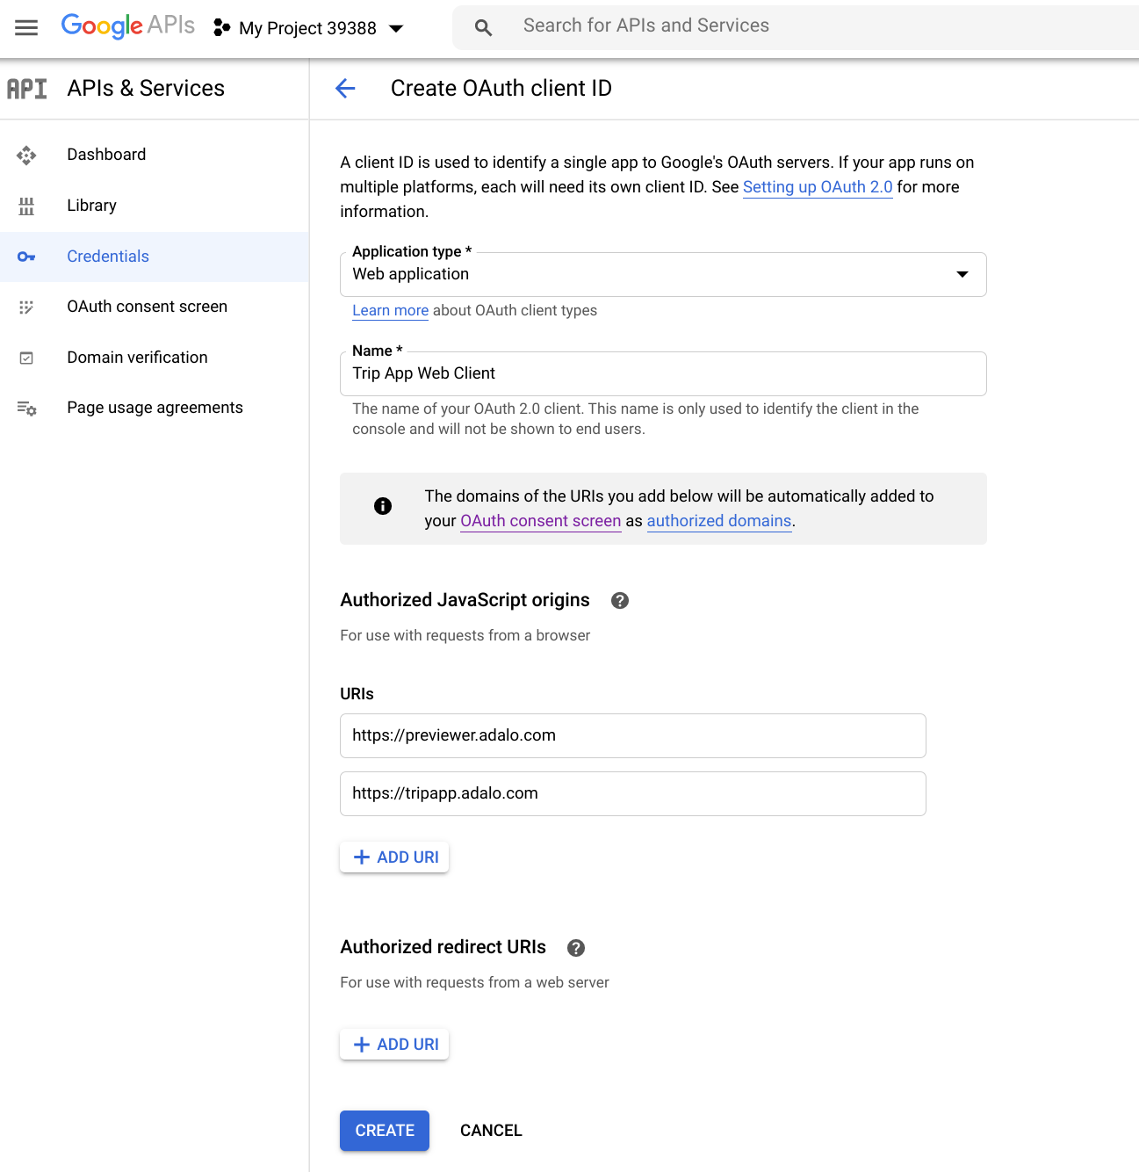The image size is (1139, 1172).
Task: Click the Dashboard icon in sidebar
Action: coord(26,156)
